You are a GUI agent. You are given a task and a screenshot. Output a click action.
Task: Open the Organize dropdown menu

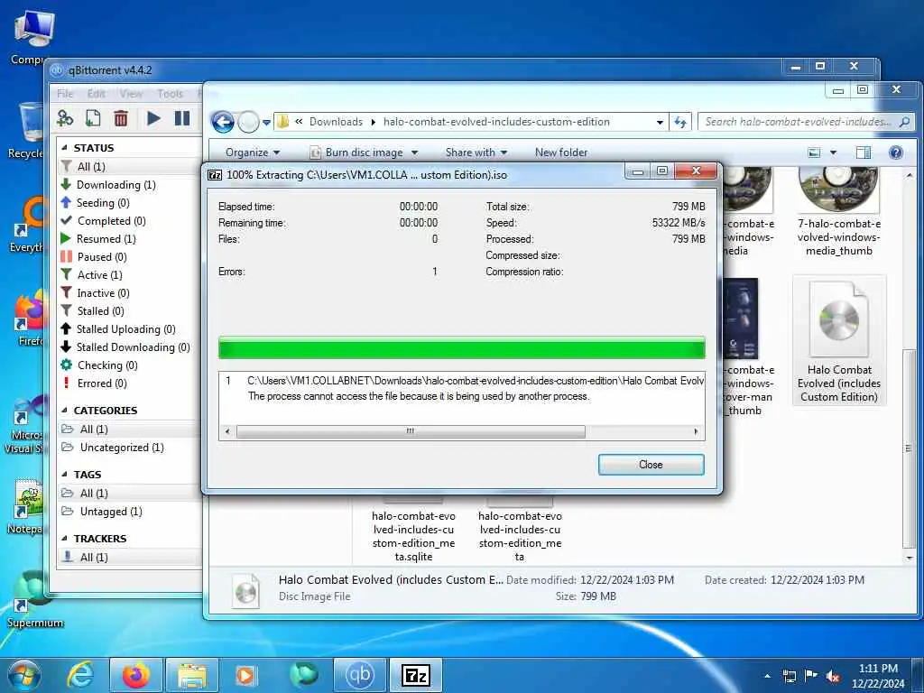coord(253,152)
